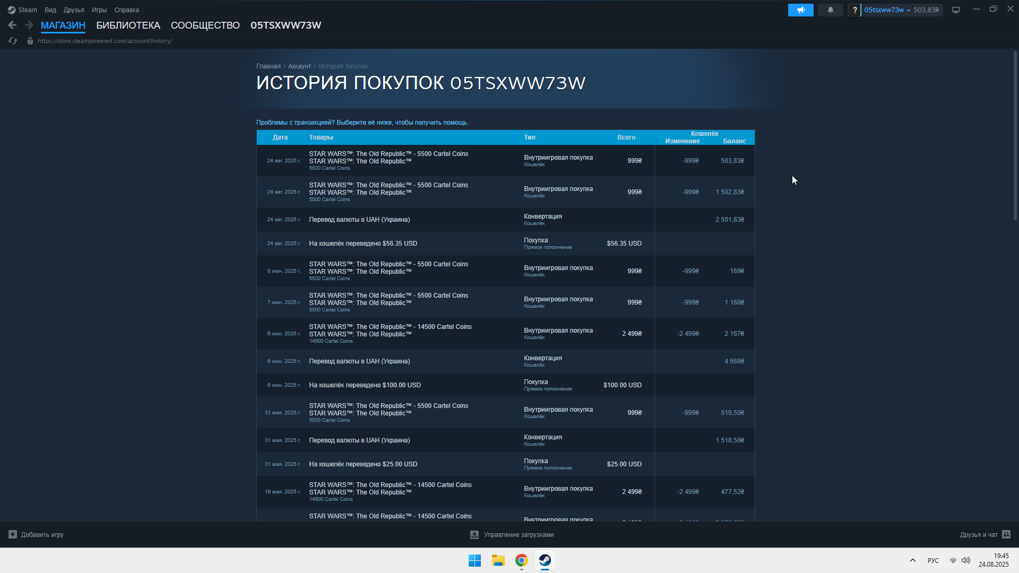Select the 7 июн. 2025 transaction row

505,302
